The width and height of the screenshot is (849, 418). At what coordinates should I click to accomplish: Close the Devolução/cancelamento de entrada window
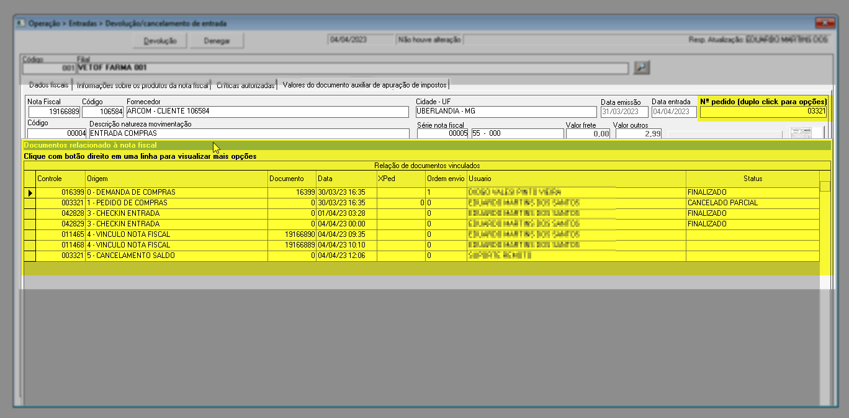click(824, 24)
